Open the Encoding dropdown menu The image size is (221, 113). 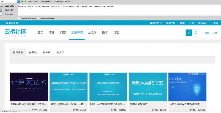coord(59,1)
